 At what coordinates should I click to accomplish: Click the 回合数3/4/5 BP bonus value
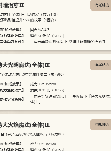click(x=40, y=30)
